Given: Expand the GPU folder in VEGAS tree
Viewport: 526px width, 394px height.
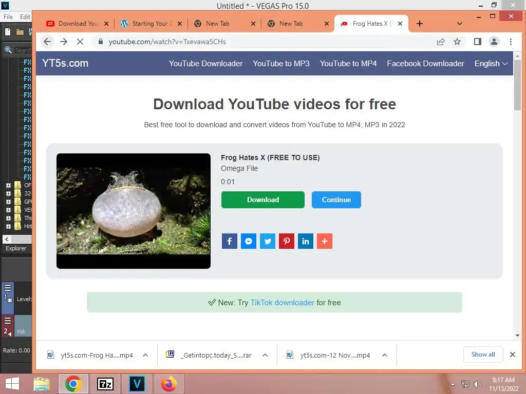Looking at the screenshot, I should pos(8,202).
